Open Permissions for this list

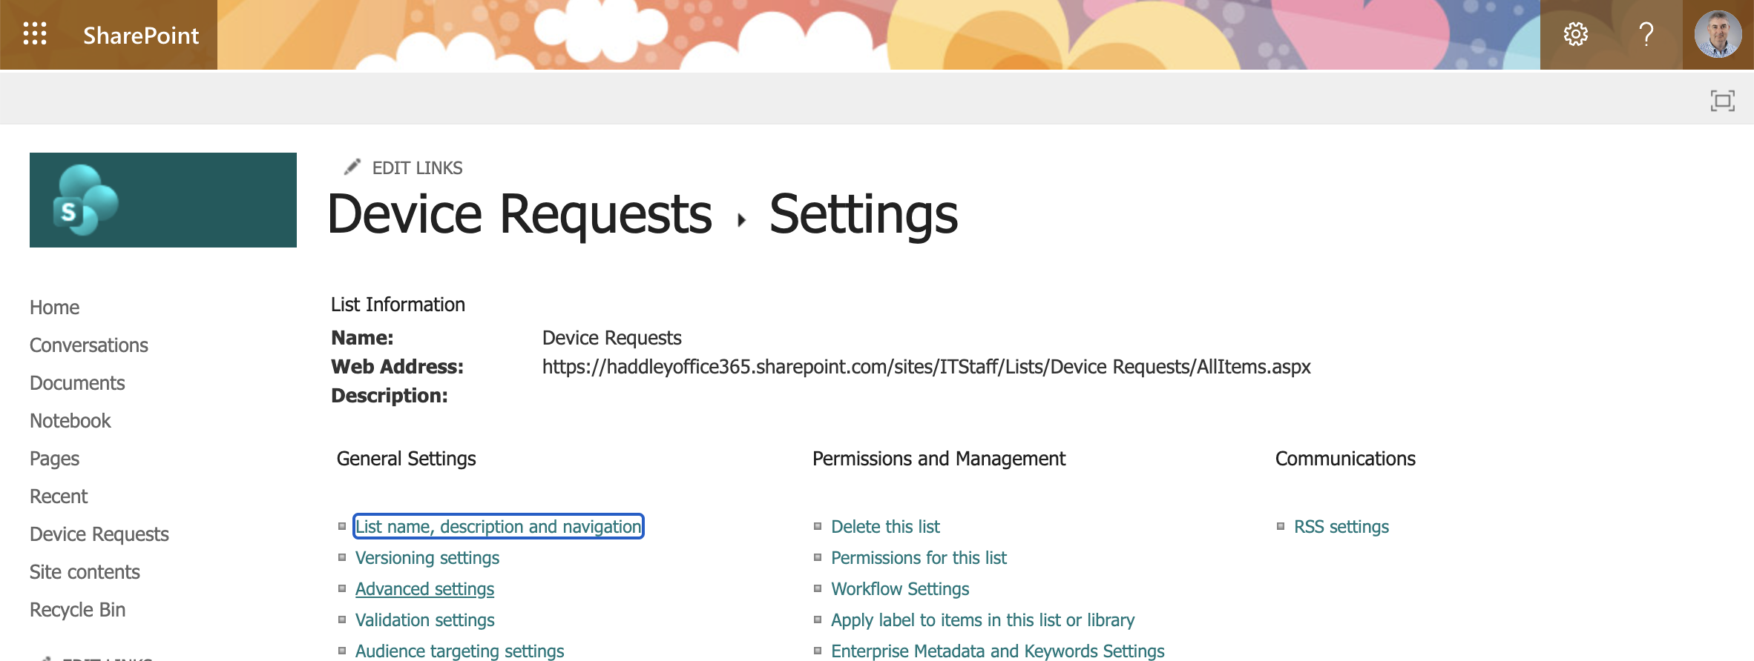[919, 557]
